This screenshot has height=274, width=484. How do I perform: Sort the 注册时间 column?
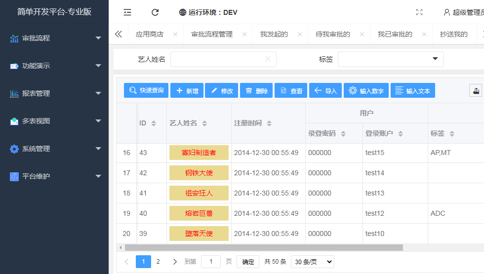[269, 123]
